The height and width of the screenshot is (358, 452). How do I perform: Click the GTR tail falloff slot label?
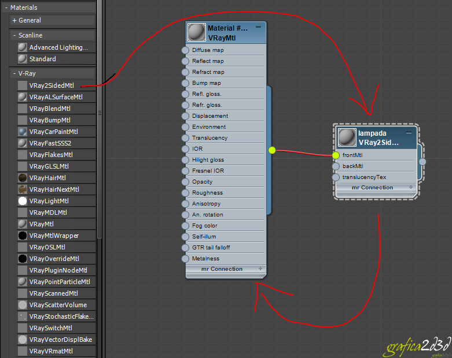click(211, 248)
